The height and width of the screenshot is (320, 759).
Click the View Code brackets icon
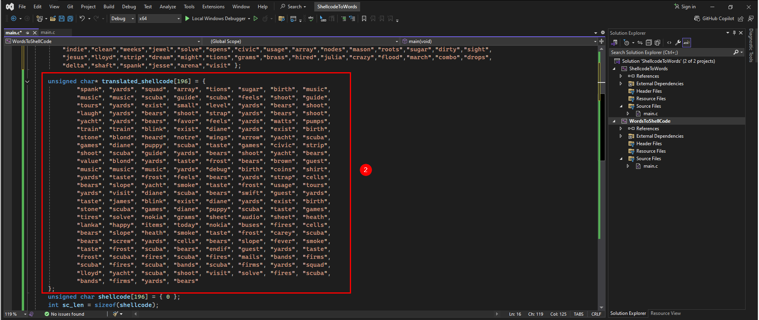pos(669,43)
